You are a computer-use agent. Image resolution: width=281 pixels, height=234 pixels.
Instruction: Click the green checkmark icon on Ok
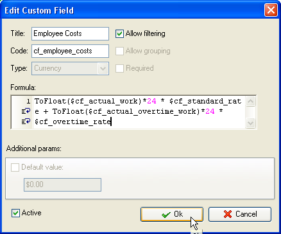pyautogui.click(x=166, y=215)
